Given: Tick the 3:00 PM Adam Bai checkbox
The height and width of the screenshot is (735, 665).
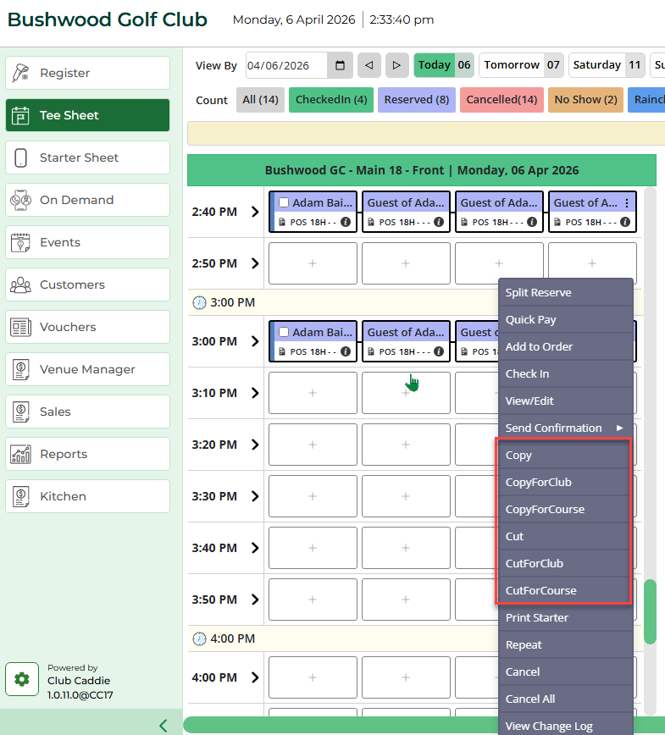Looking at the screenshot, I should click(x=284, y=332).
